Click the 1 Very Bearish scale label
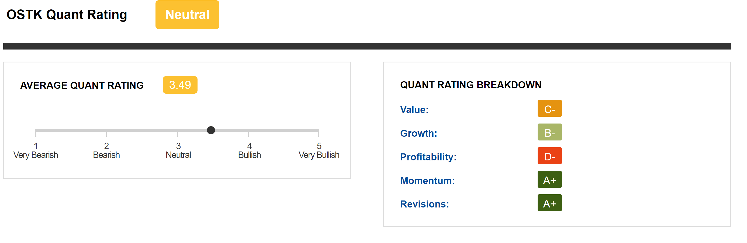This screenshot has width=747, height=243. pos(36,151)
